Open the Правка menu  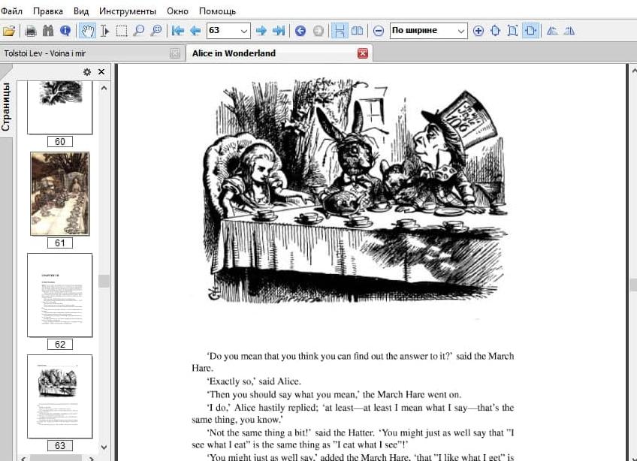pos(48,11)
